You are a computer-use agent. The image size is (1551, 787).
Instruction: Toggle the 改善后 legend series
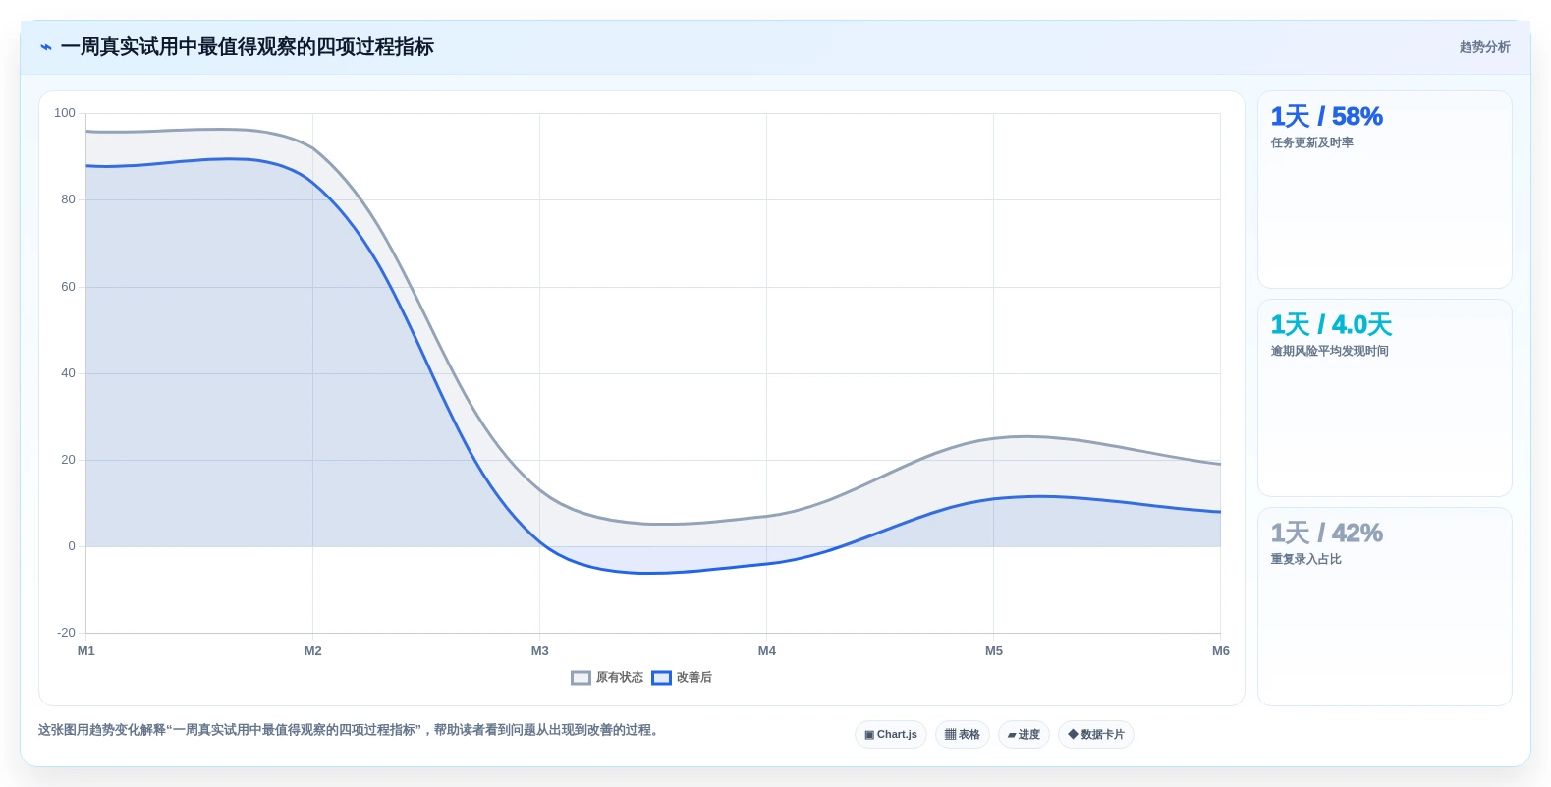pyautogui.click(x=682, y=678)
